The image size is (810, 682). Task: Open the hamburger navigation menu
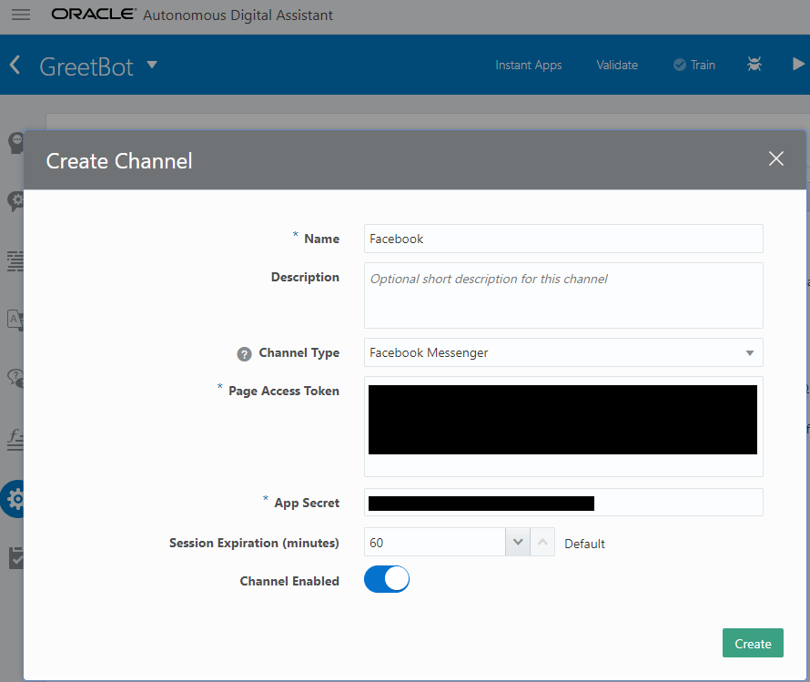21,15
